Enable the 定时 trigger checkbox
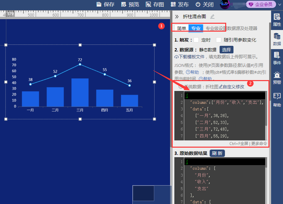The height and width of the screenshot is (204, 283). pyautogui.click(x=196, y=40)
